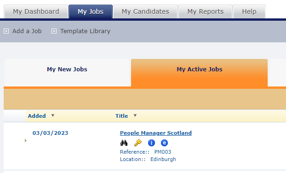The image size is (286, 173).
Task: Expand the job row with green arrow
Action: 26,140
